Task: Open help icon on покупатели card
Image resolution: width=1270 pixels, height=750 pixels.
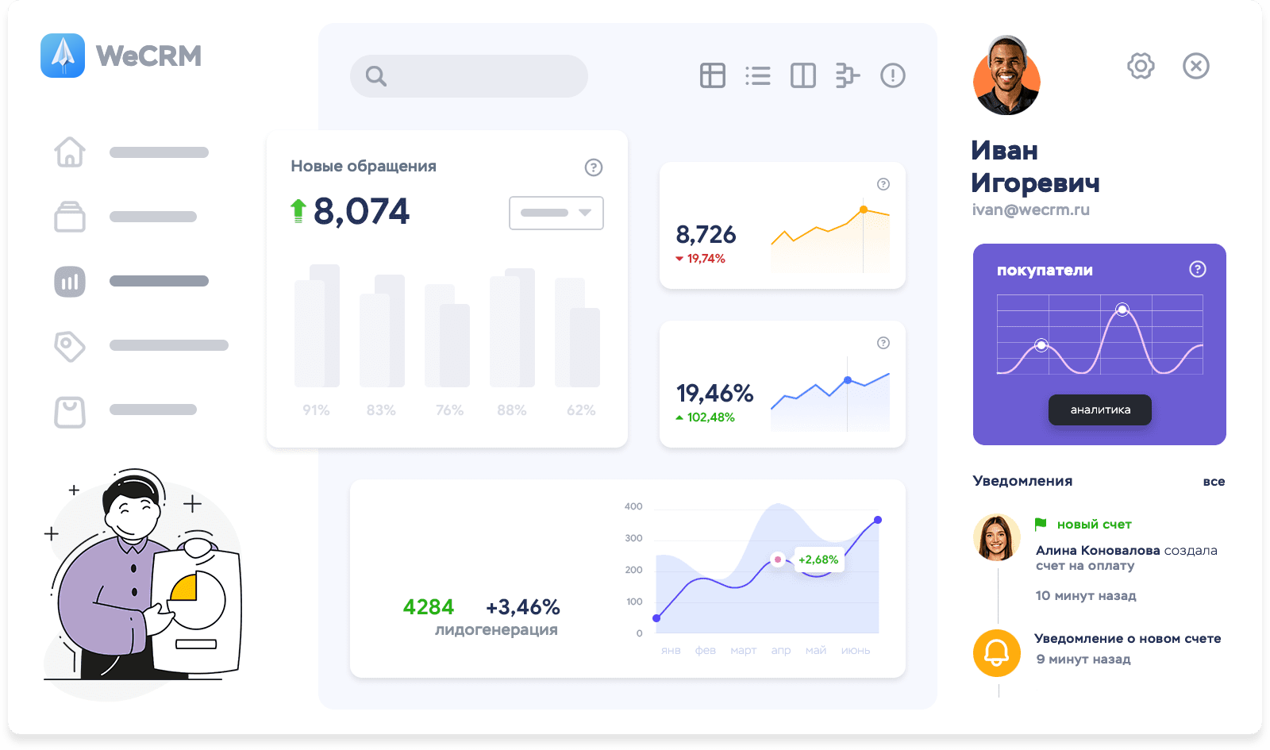Action: coord(1197,269)
